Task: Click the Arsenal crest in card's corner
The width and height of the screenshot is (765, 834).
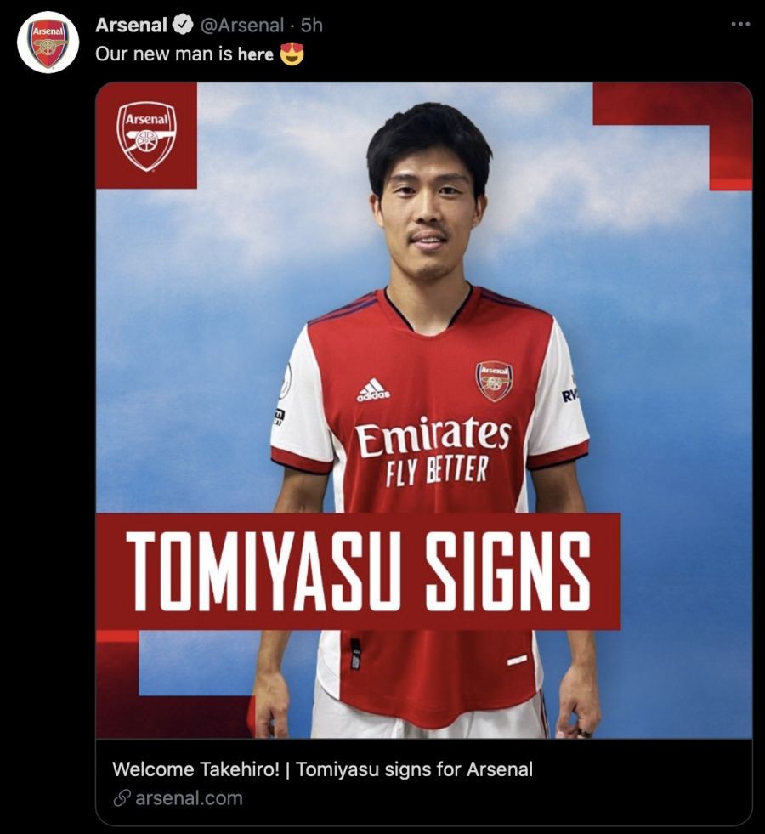Action: (146, 137)
